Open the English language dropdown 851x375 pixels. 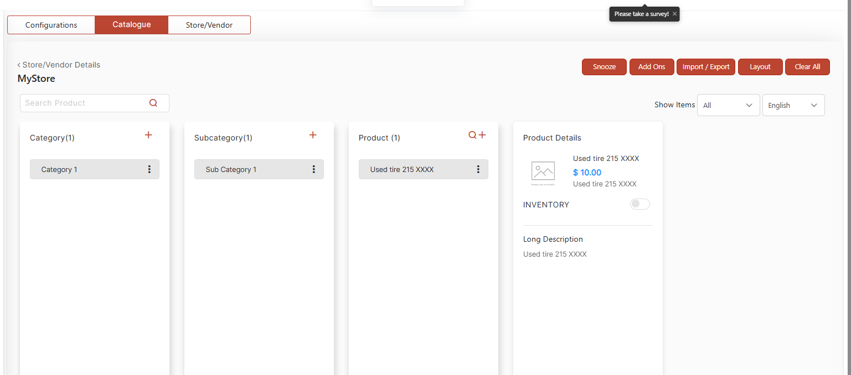click(793, 105)
